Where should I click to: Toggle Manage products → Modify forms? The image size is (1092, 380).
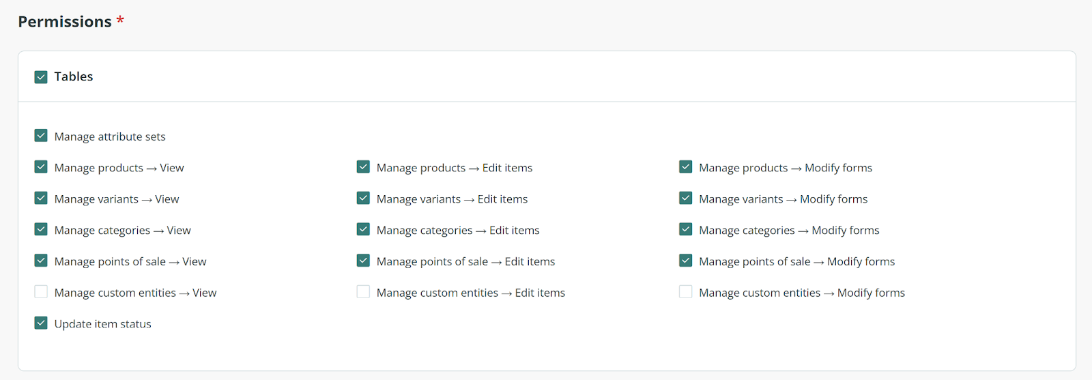[686, 167]
